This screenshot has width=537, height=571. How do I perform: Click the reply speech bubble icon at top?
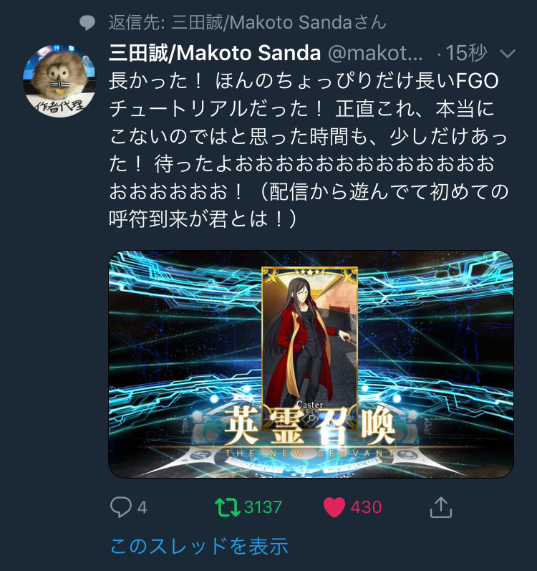point(87,23)
